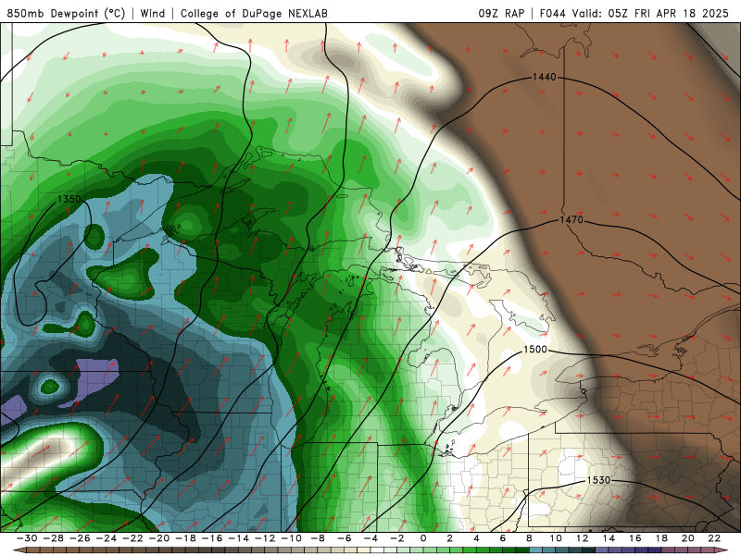Click the -18 value on the color scale

click(185, 538)
